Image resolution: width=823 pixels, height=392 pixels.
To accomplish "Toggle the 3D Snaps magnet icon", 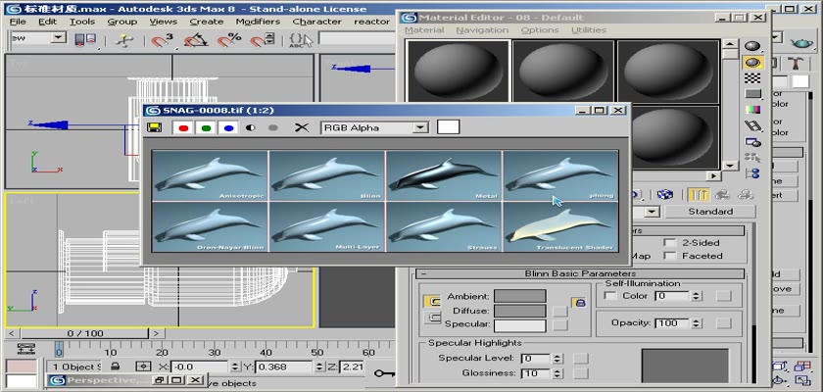I will pyautogui.click(x=162, y=40).
